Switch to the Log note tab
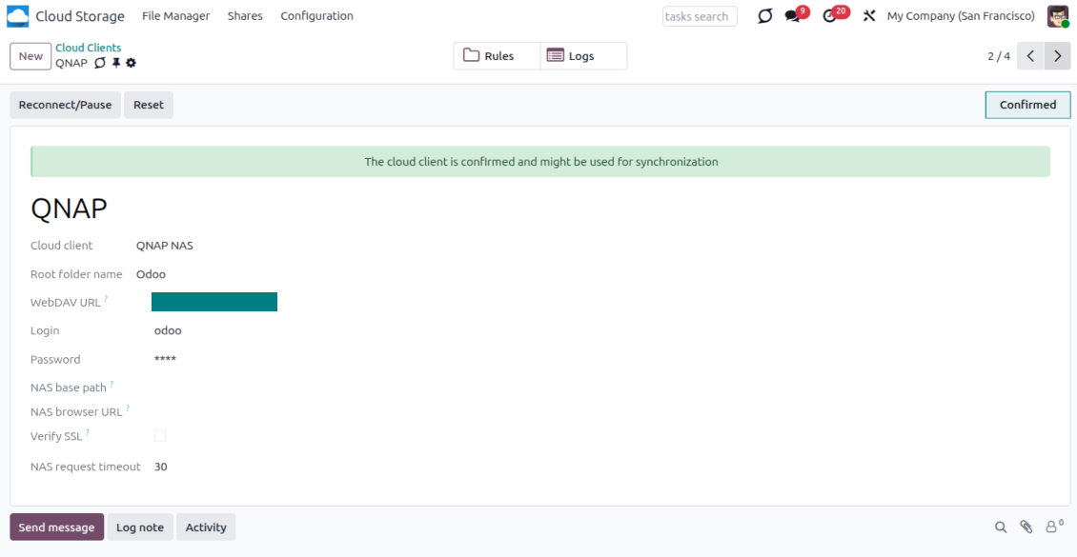Viewport: 1077px width, 557px height. 140,527
